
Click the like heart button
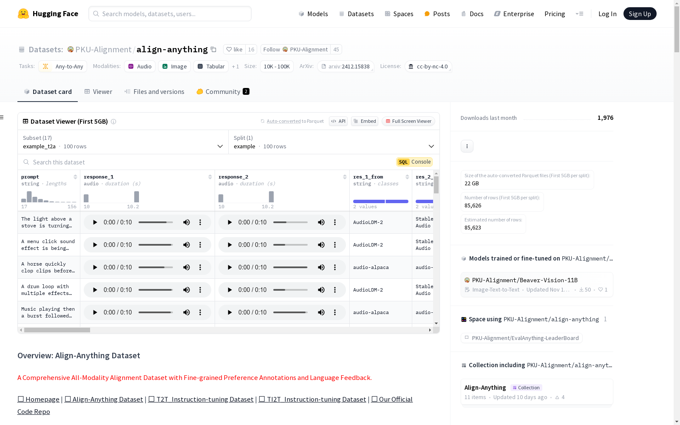(x=234, y=50)
